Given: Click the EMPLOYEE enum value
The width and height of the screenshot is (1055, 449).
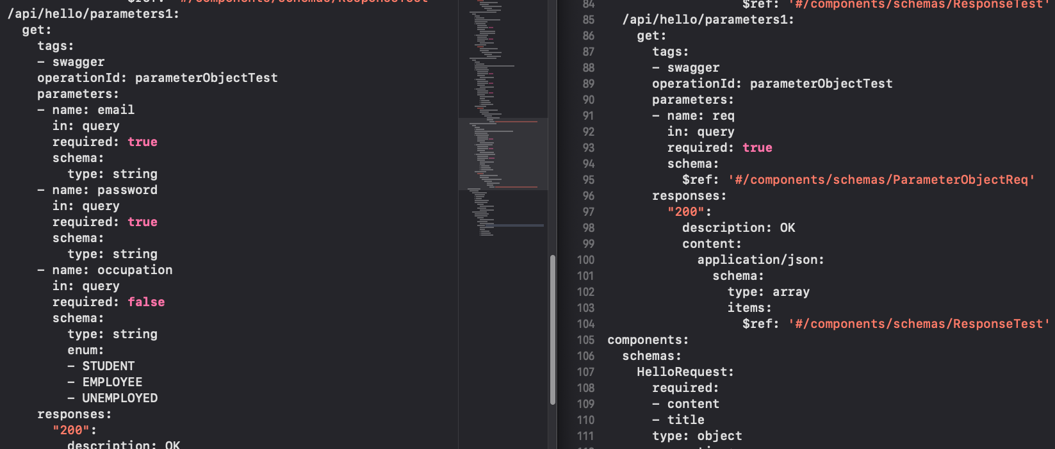Looking at the screenshot, I should [112, 382].
